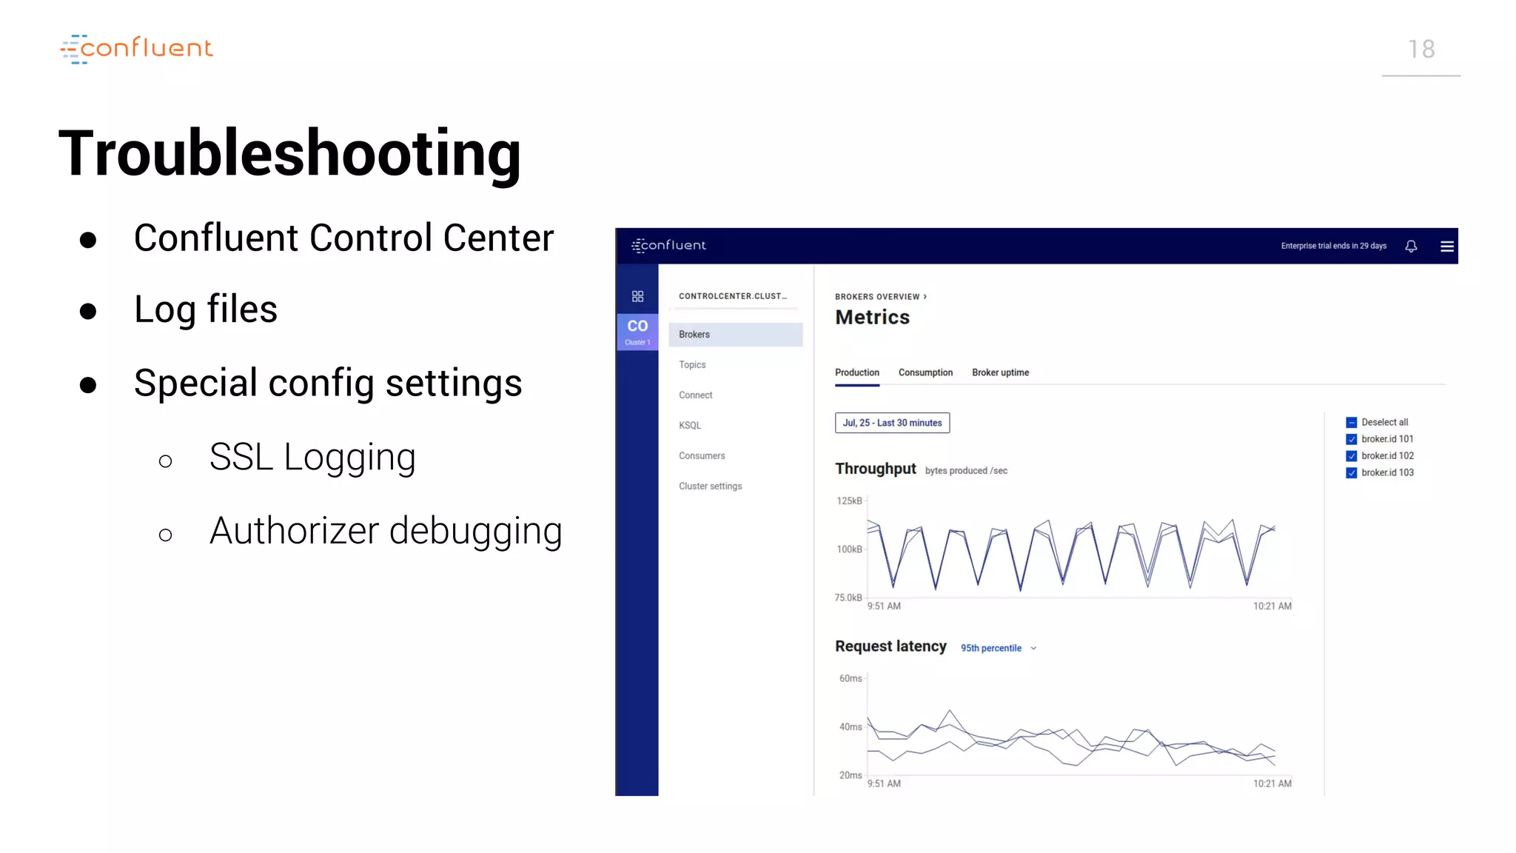The width and height of the screenshot is (1516, 853).
Task: Select Brokers in the side menu
Action: coord(735,335)
